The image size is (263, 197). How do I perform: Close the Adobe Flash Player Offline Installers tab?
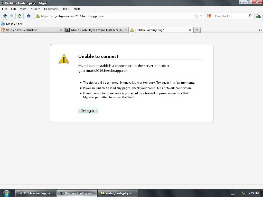click(x=126, y=30)
